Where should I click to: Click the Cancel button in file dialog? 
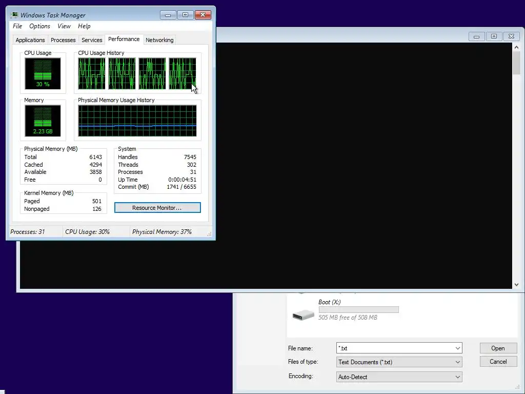click(x=497, y=362)
